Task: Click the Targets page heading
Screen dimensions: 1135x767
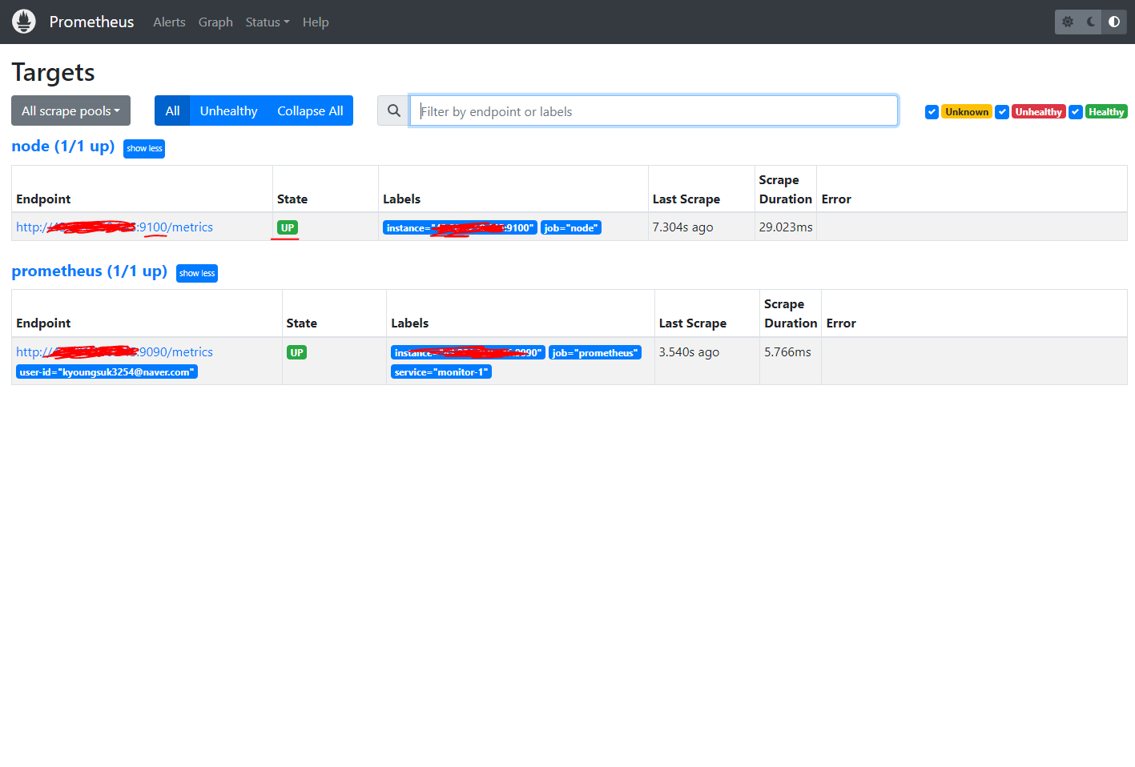Action: coord(53,72)
